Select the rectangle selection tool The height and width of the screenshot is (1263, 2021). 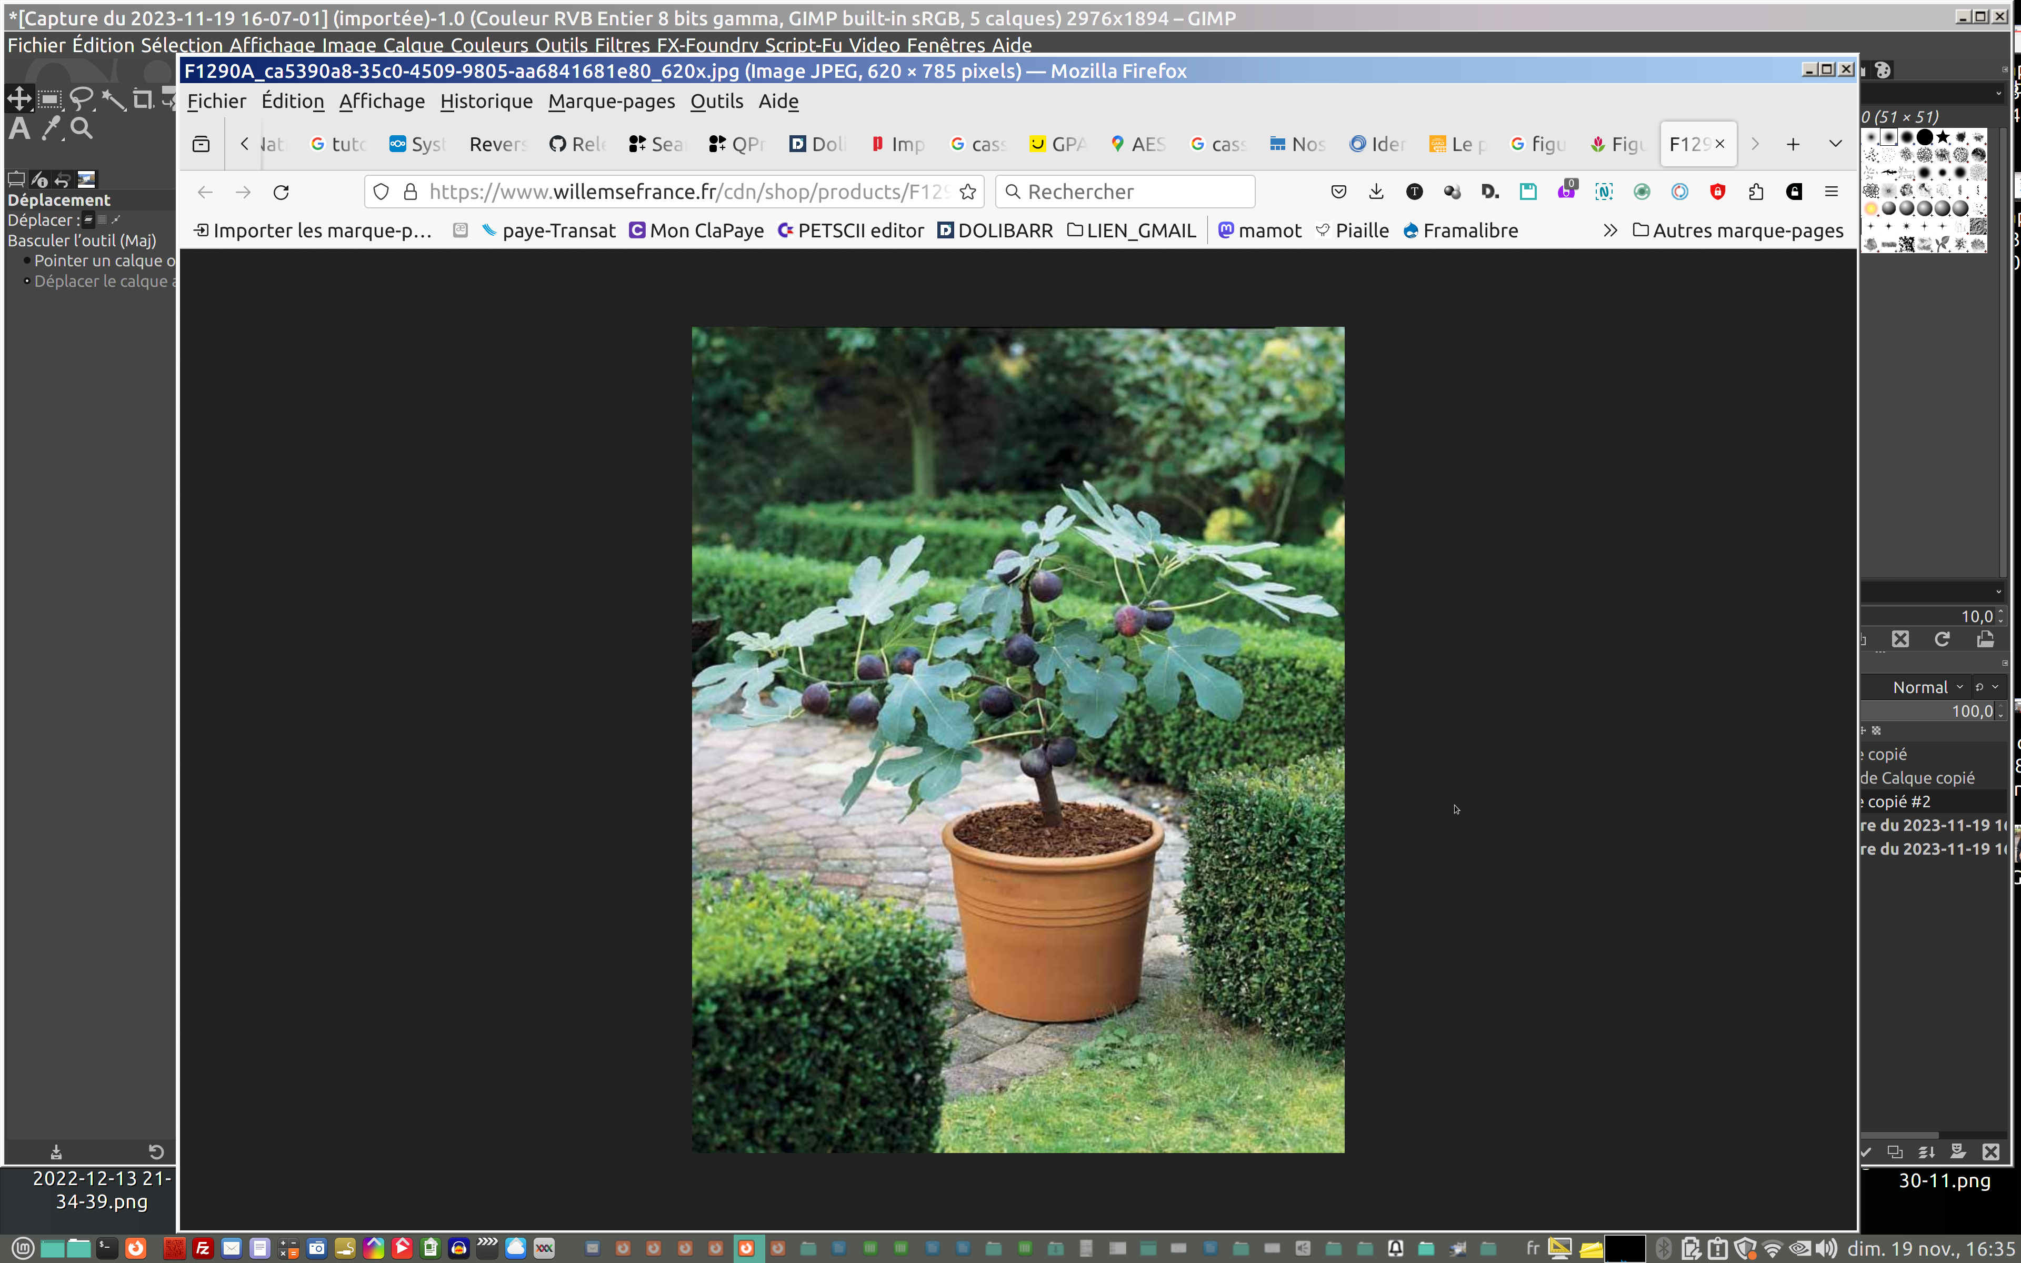pos(49,100)
